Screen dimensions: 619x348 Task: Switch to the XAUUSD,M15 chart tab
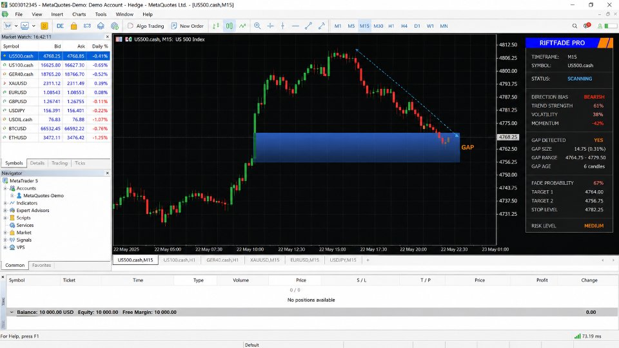264,260
